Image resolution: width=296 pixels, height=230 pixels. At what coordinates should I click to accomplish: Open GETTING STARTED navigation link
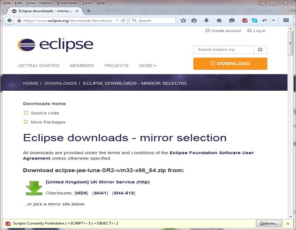pos(39,66)
